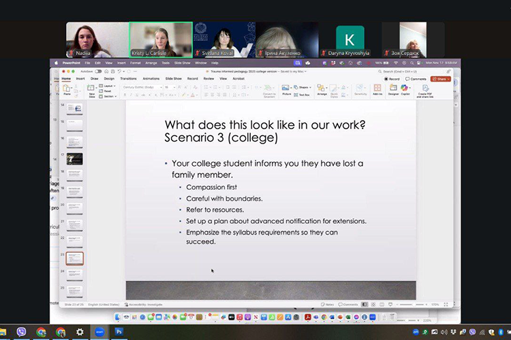Open the Copilot icon in ribbon

(405, 89)
